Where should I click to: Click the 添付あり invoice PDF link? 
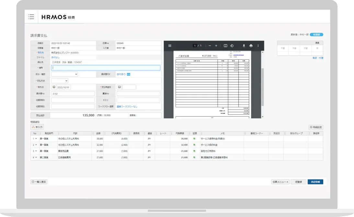pos(121,74)
